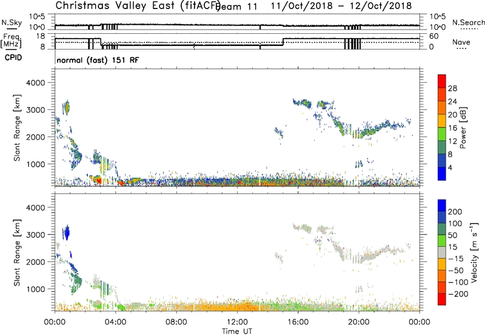Click the '04:00' time tick label
The image size is (485, 335).
115,322
